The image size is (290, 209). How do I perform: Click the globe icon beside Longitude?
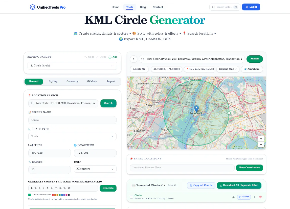(x=75, y=145)
